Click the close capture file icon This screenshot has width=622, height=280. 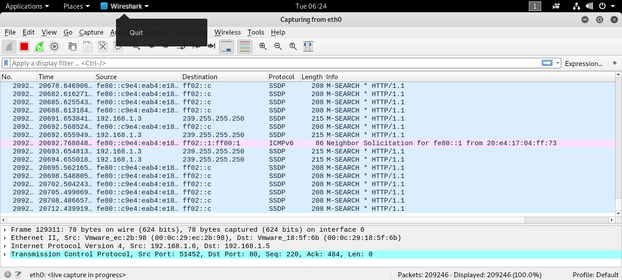(103, 46)
